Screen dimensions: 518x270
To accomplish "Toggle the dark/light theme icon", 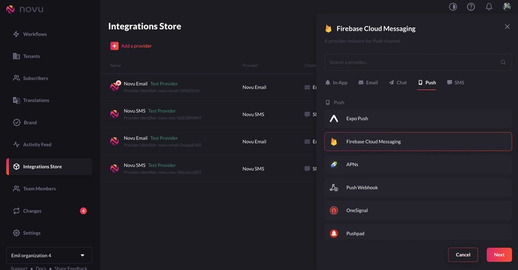I will 453,6.
